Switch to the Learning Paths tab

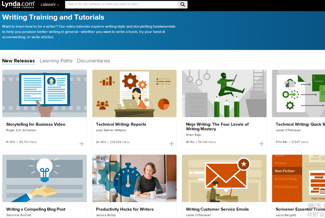[x=56, y=61]
